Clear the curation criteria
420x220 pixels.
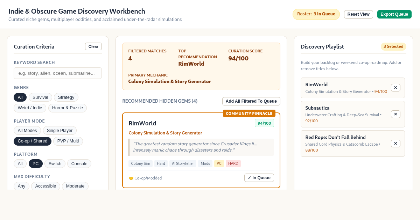pos(93,46)
